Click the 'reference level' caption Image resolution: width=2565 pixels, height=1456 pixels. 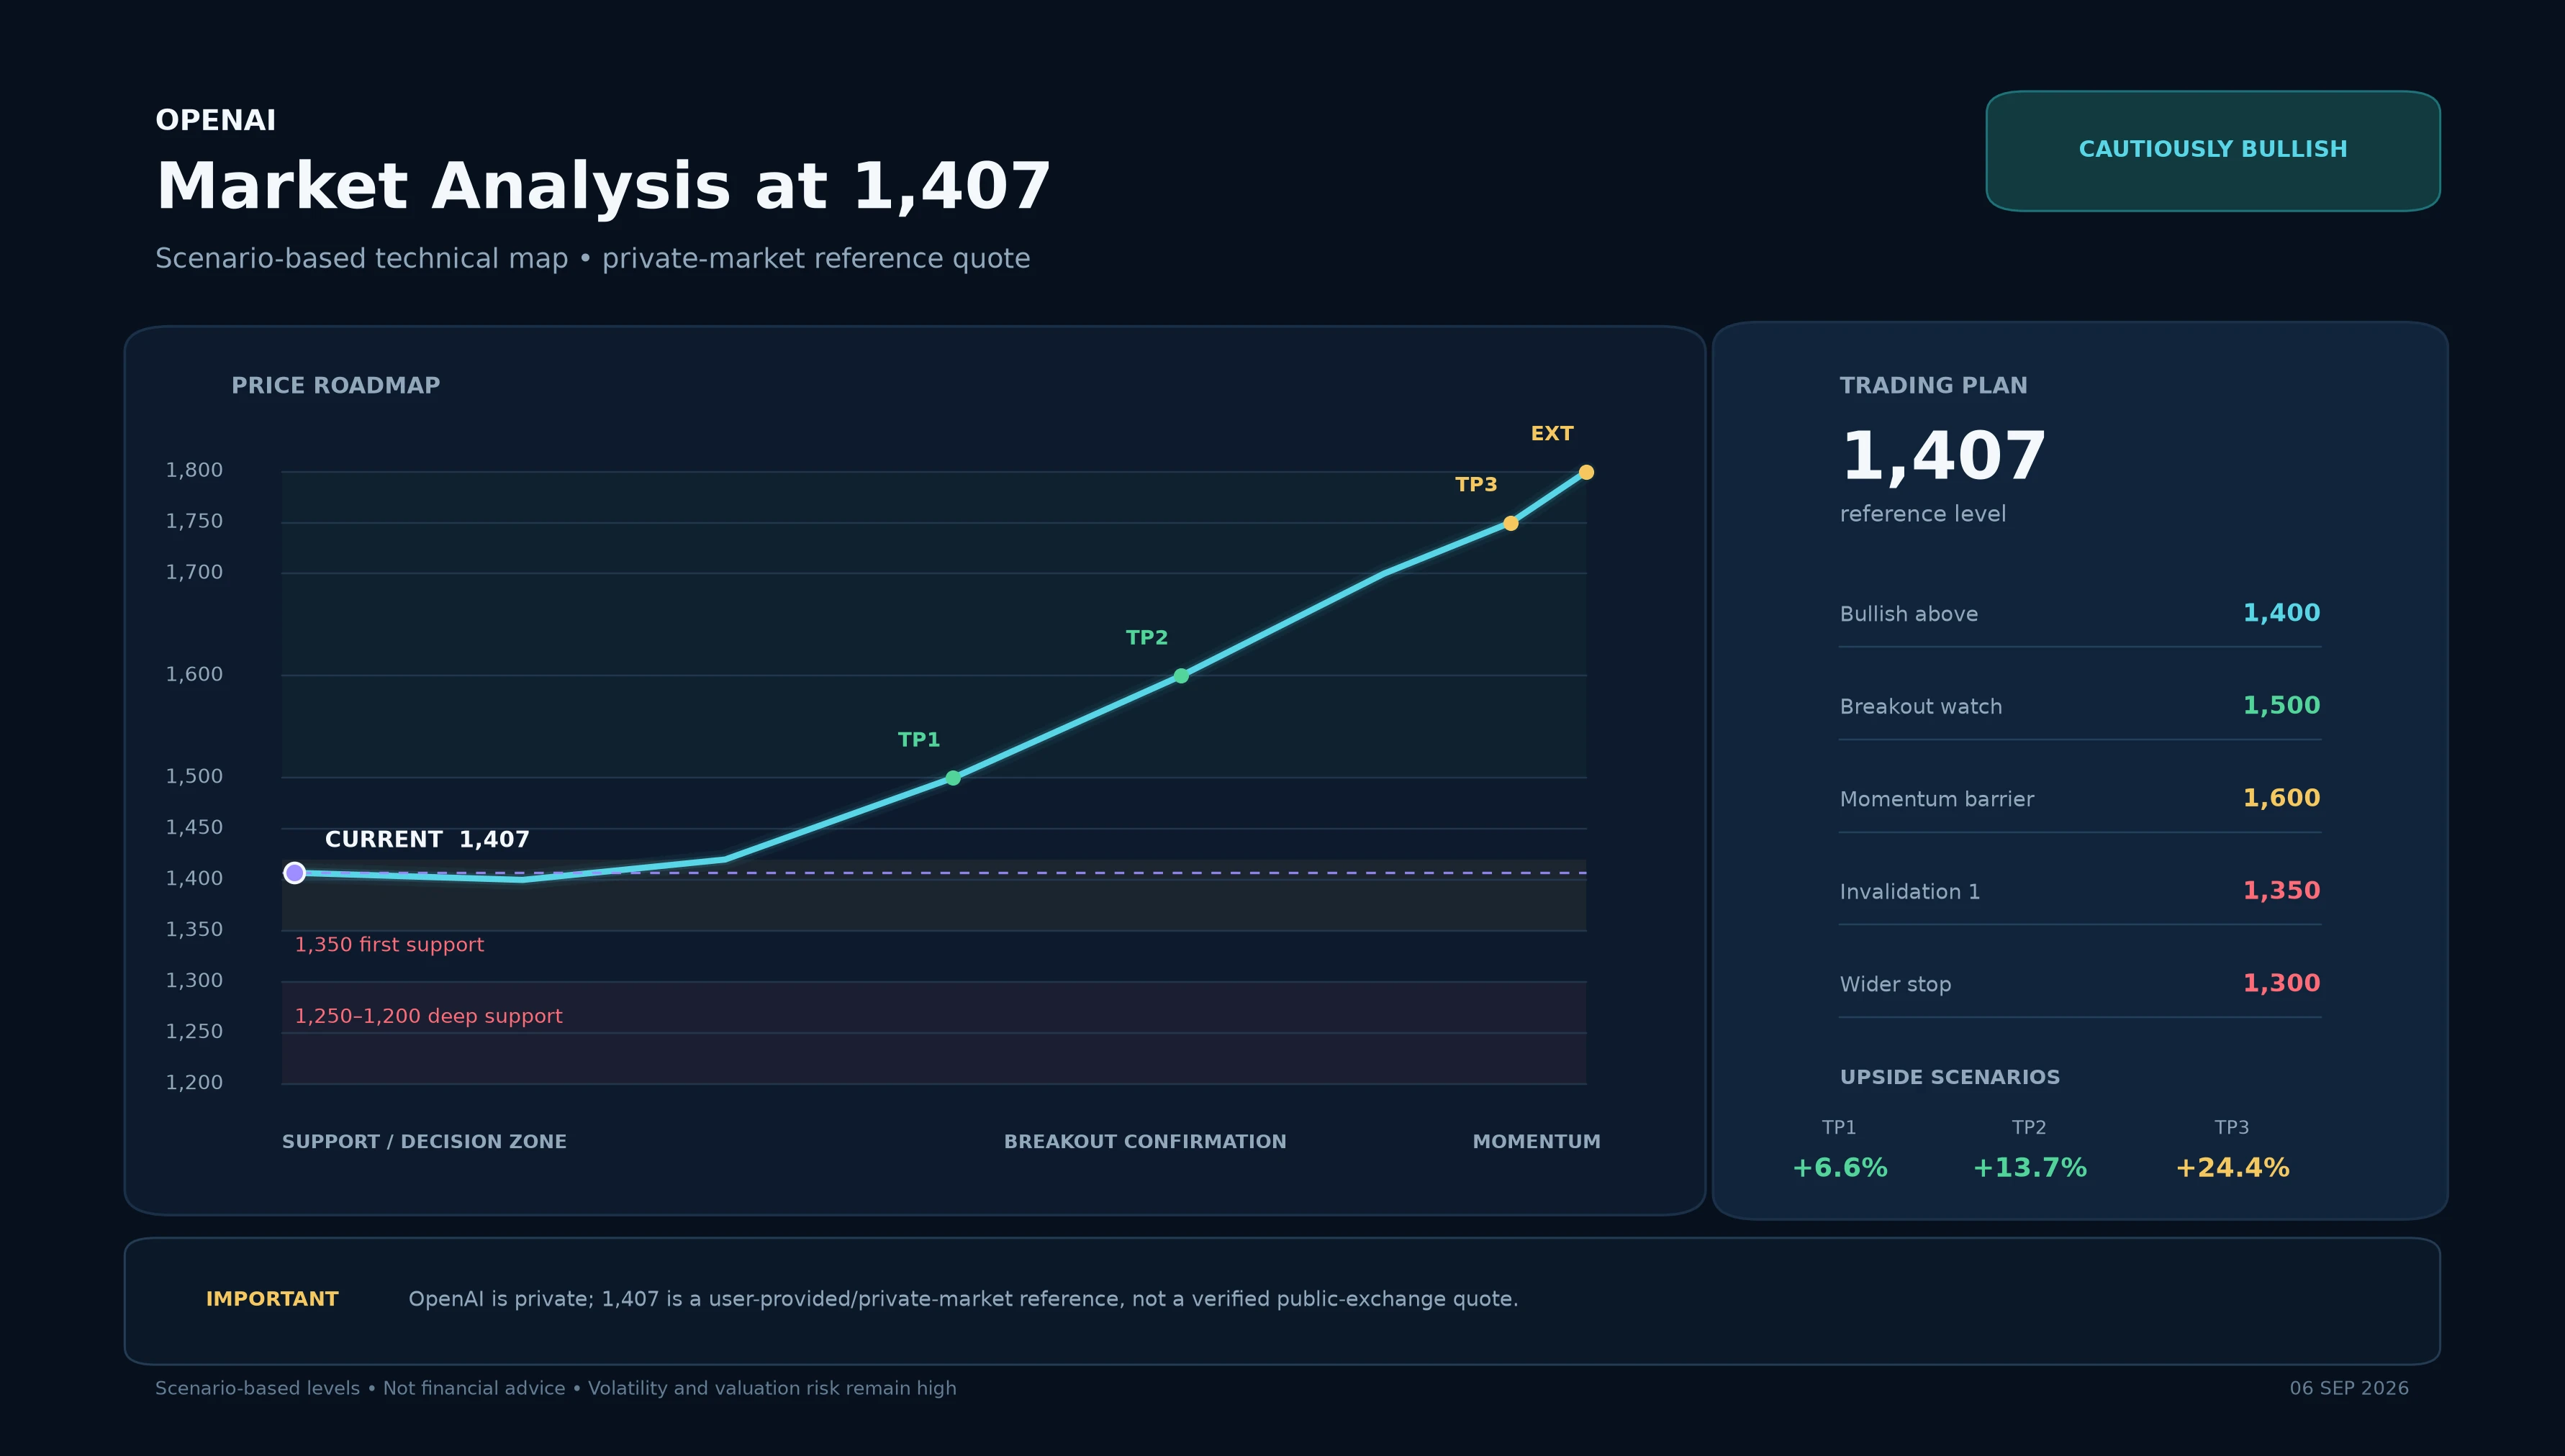coord(1923,514)
